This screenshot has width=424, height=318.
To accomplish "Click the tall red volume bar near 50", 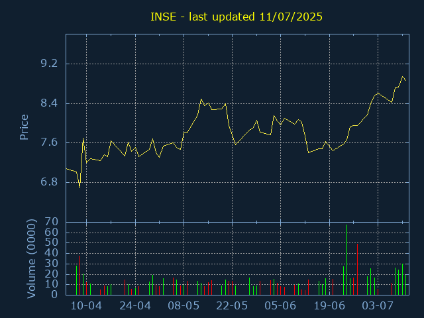I will tap(357, 270).
